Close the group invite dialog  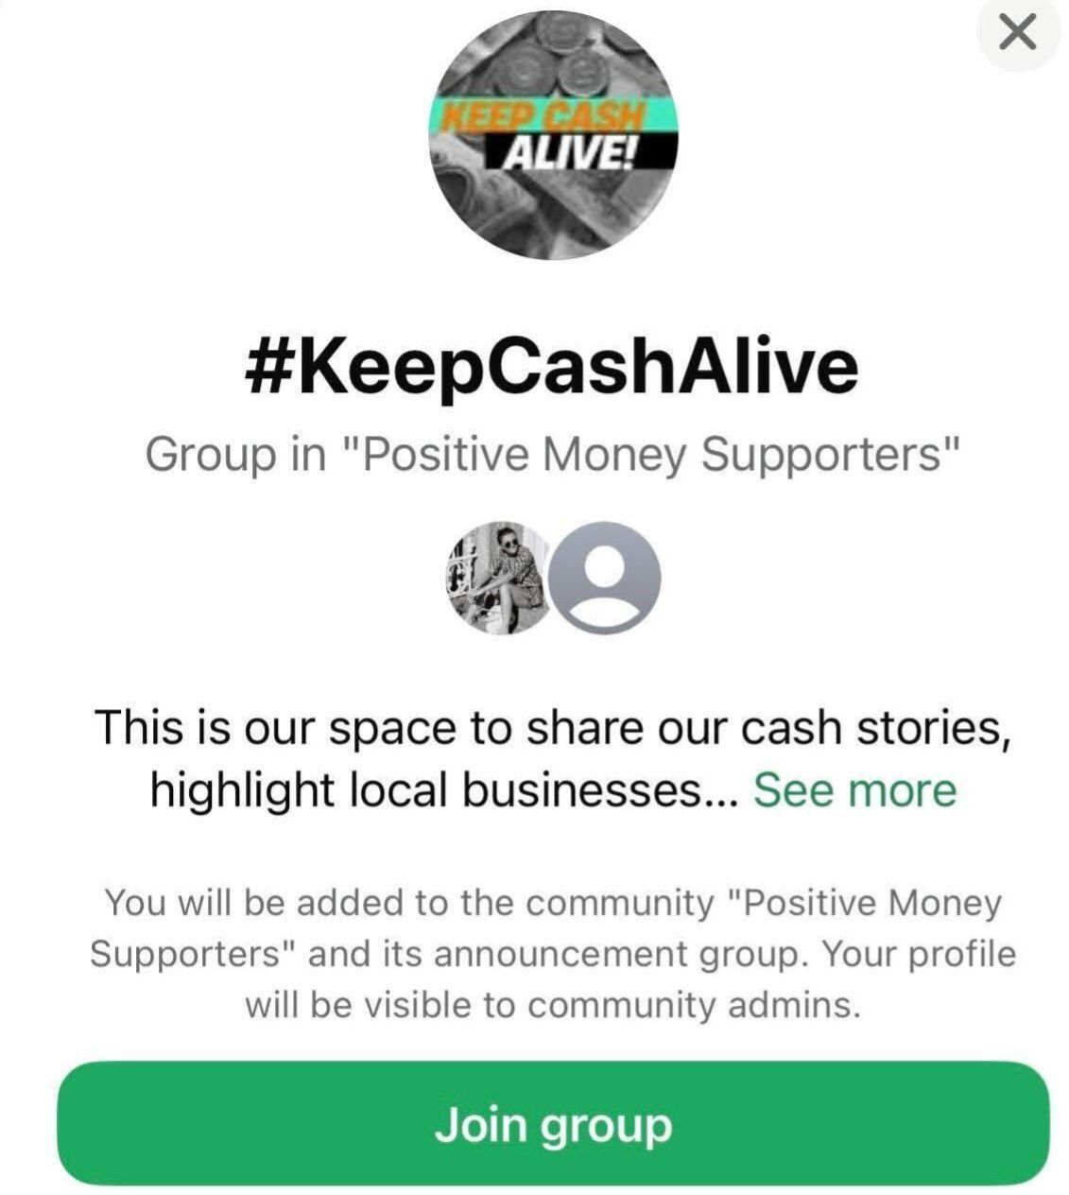point(1017,33)
